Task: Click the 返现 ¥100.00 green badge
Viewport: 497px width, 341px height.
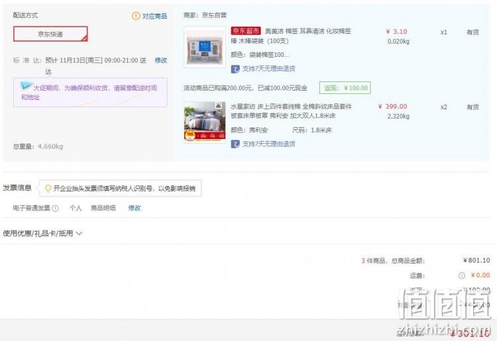Action: click(345, 87)
